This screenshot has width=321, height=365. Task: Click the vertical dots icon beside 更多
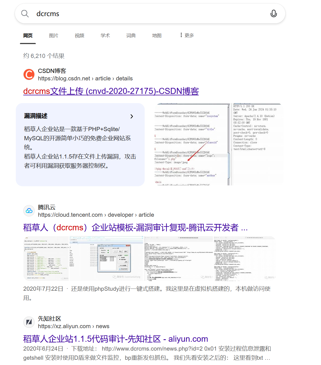click(181, 35)
